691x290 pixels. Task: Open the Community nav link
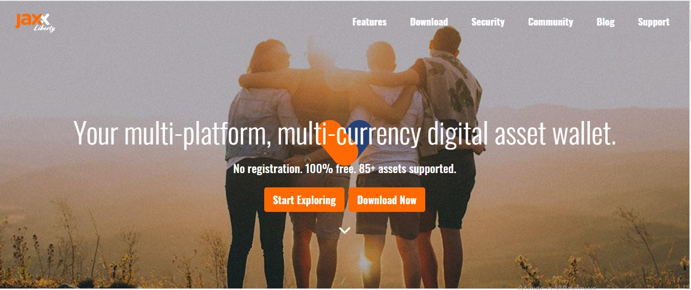(550, 22)
